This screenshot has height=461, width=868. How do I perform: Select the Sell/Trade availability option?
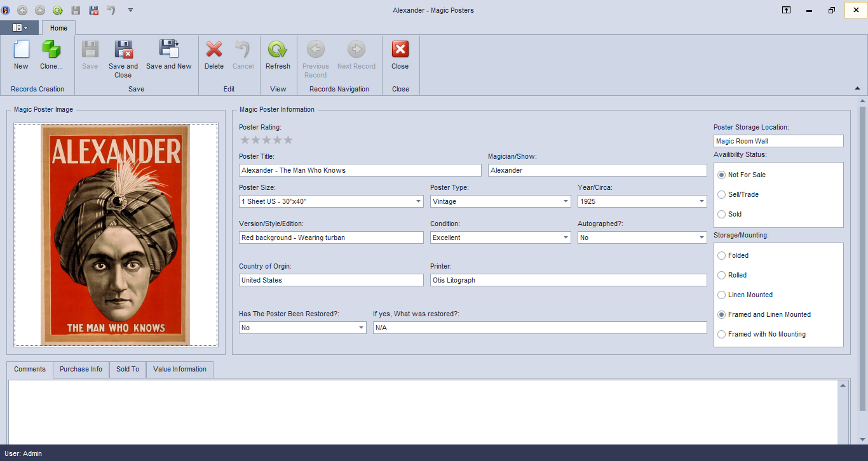738,194
